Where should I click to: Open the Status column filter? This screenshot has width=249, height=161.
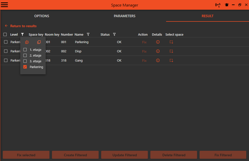pos(114,35)
